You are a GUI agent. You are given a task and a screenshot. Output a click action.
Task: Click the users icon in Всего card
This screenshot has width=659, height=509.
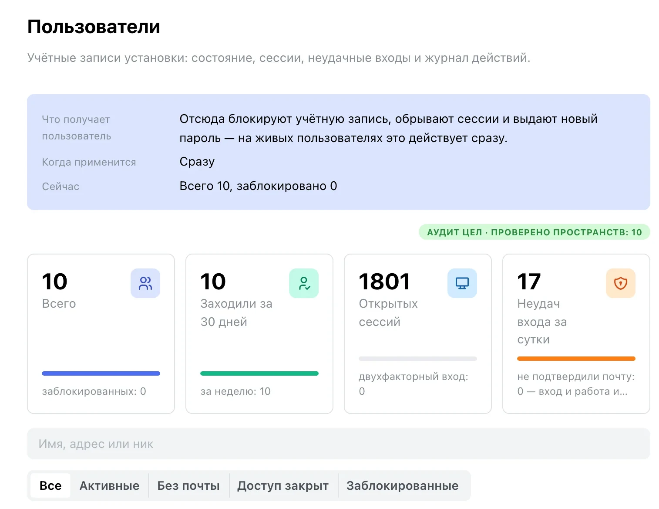coord(145,283)
